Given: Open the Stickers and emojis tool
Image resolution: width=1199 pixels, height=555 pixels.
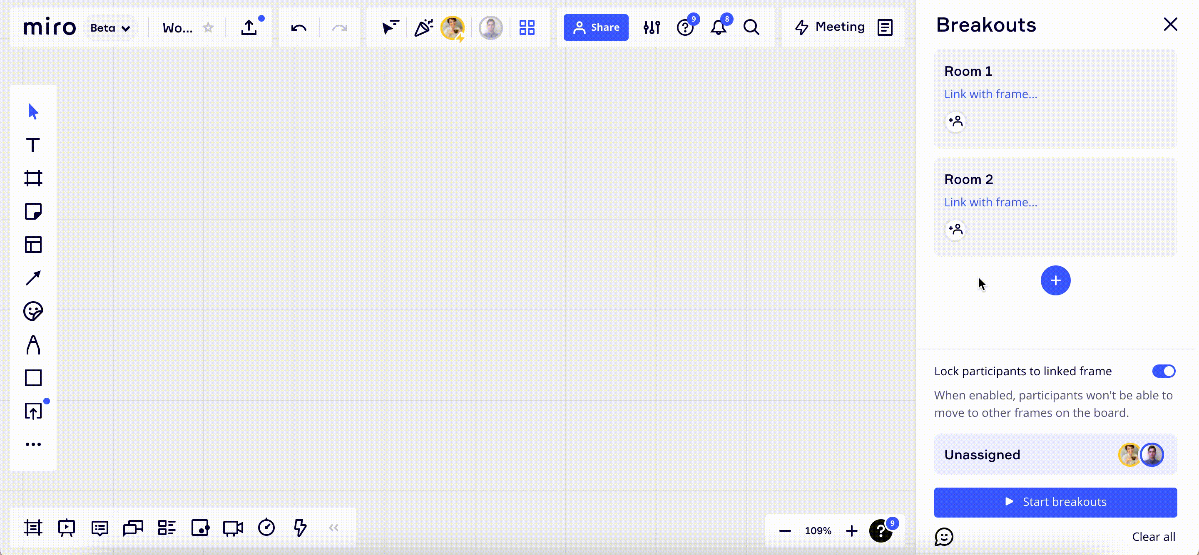Looking at the screenshot, I should 33,311.
